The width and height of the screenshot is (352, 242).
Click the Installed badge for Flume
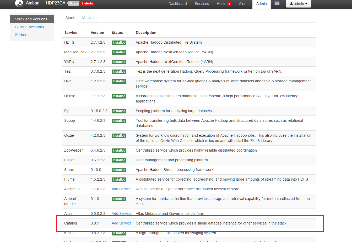click(x=119, y=180)
